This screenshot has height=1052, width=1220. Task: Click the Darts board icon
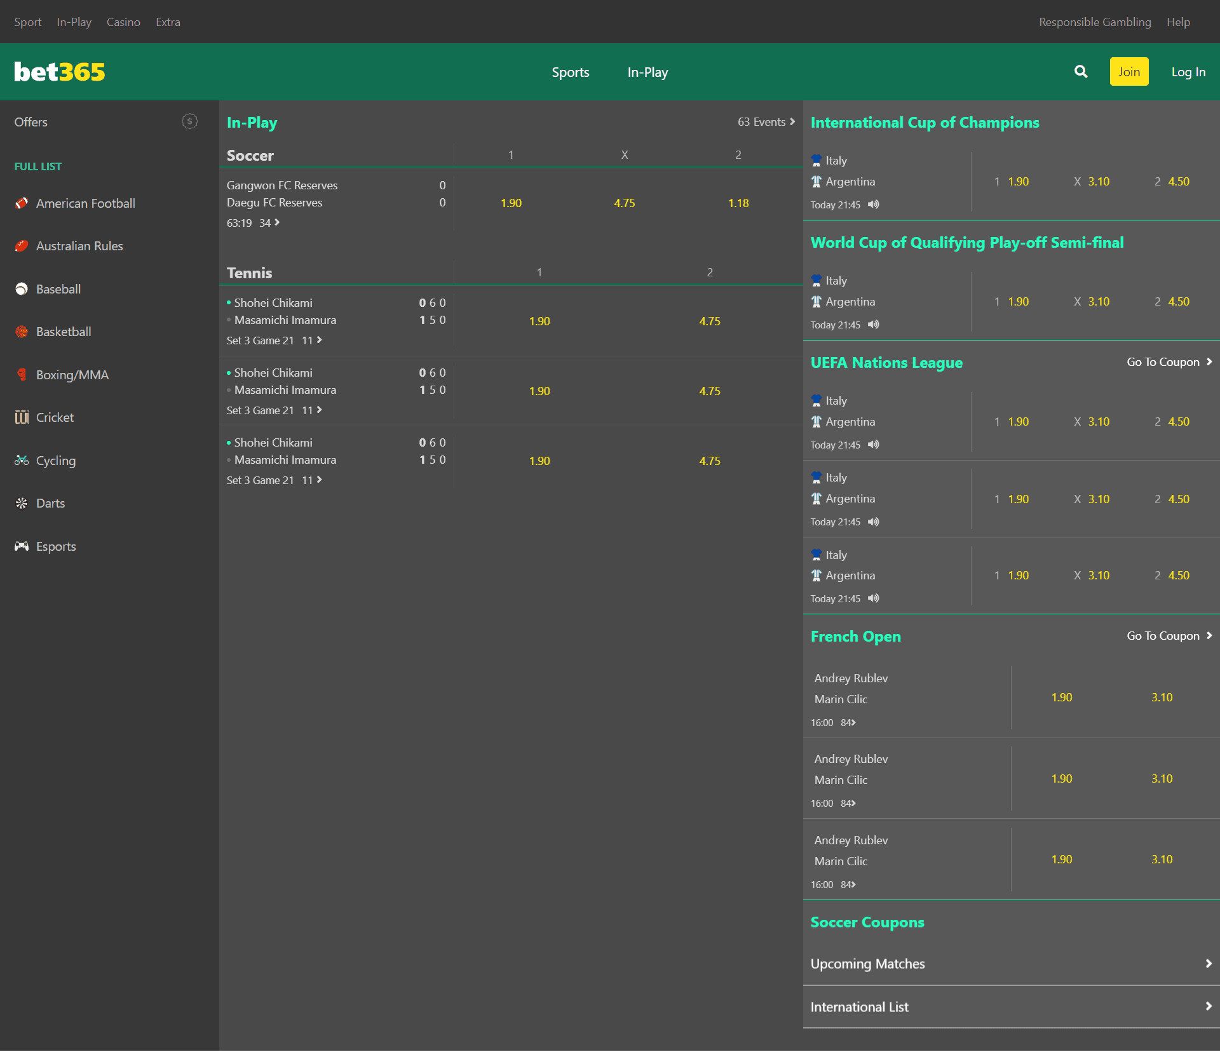coord(22,503)
